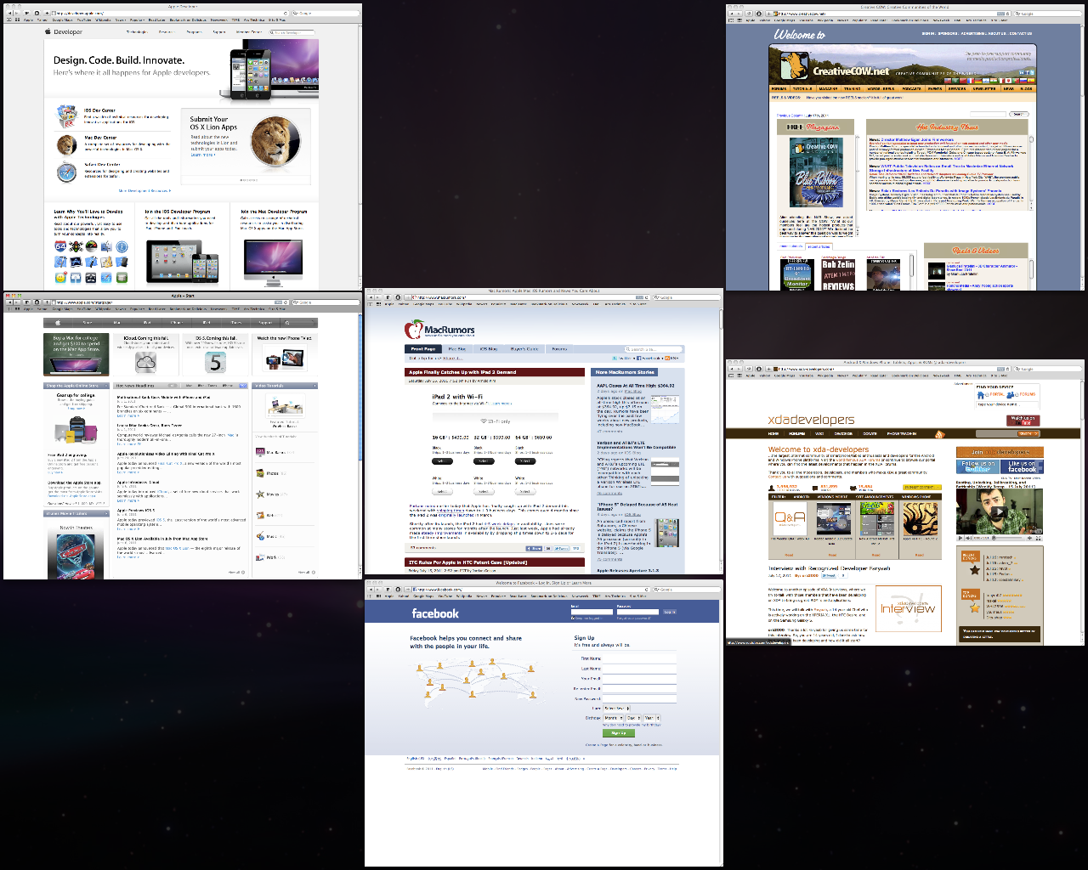Click the Tweet button under the iPad 2 article
Screen dimensions: 1088x870
(561, 549)
